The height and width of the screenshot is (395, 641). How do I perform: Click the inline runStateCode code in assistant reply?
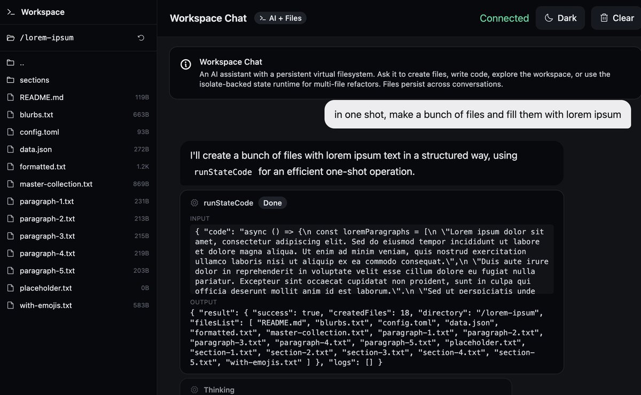pyautogui.click(x=223, y=172)
